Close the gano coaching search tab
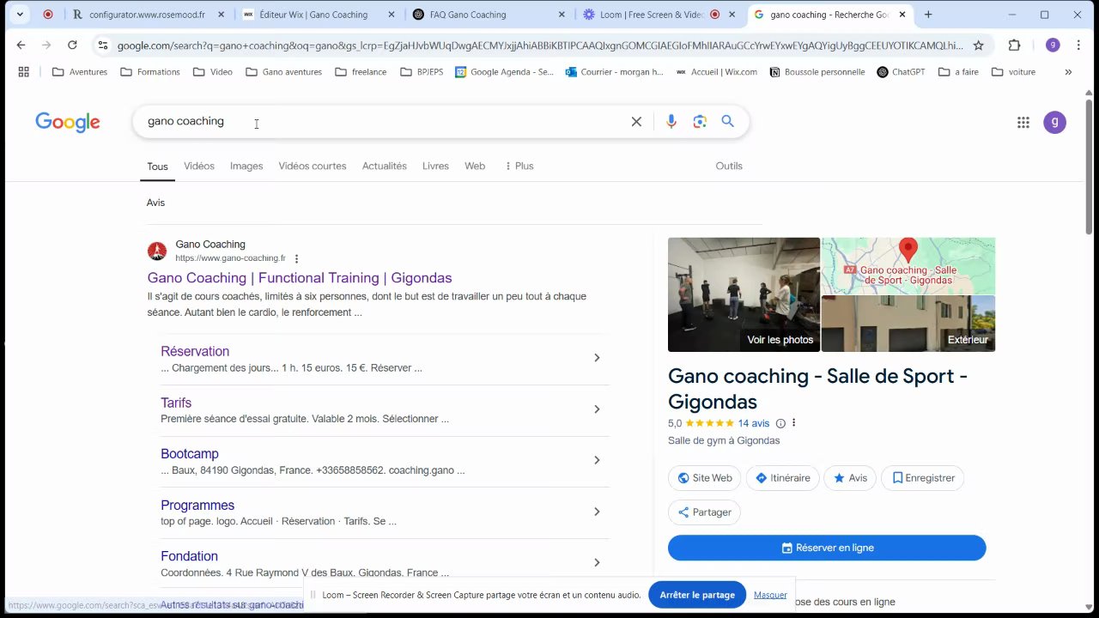This screenshot has height=618, width=1099. [x=902, y=15]
